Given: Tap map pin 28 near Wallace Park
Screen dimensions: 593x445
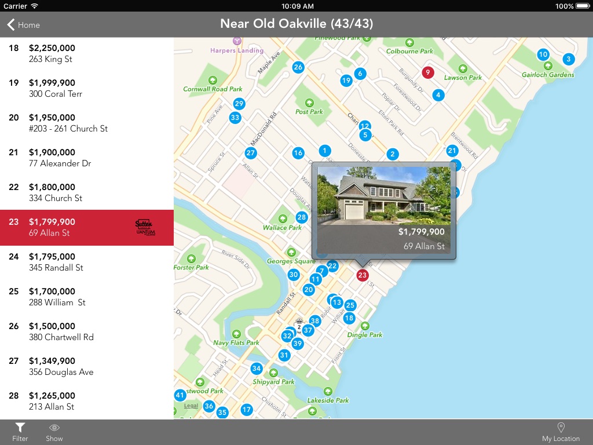Looking at the screenshot, I should (x=301, y=217).
